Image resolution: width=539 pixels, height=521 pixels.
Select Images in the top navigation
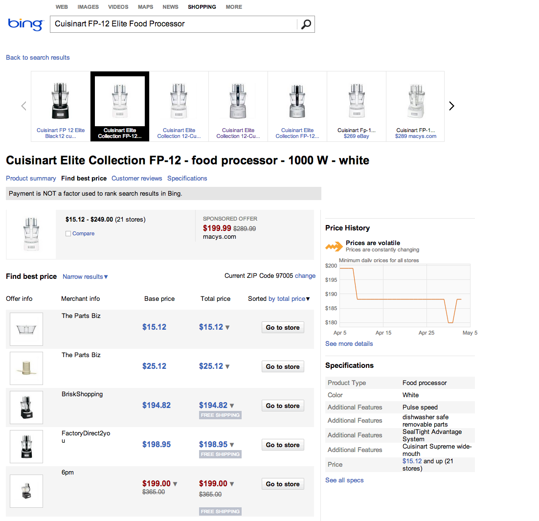pos(88,7)
